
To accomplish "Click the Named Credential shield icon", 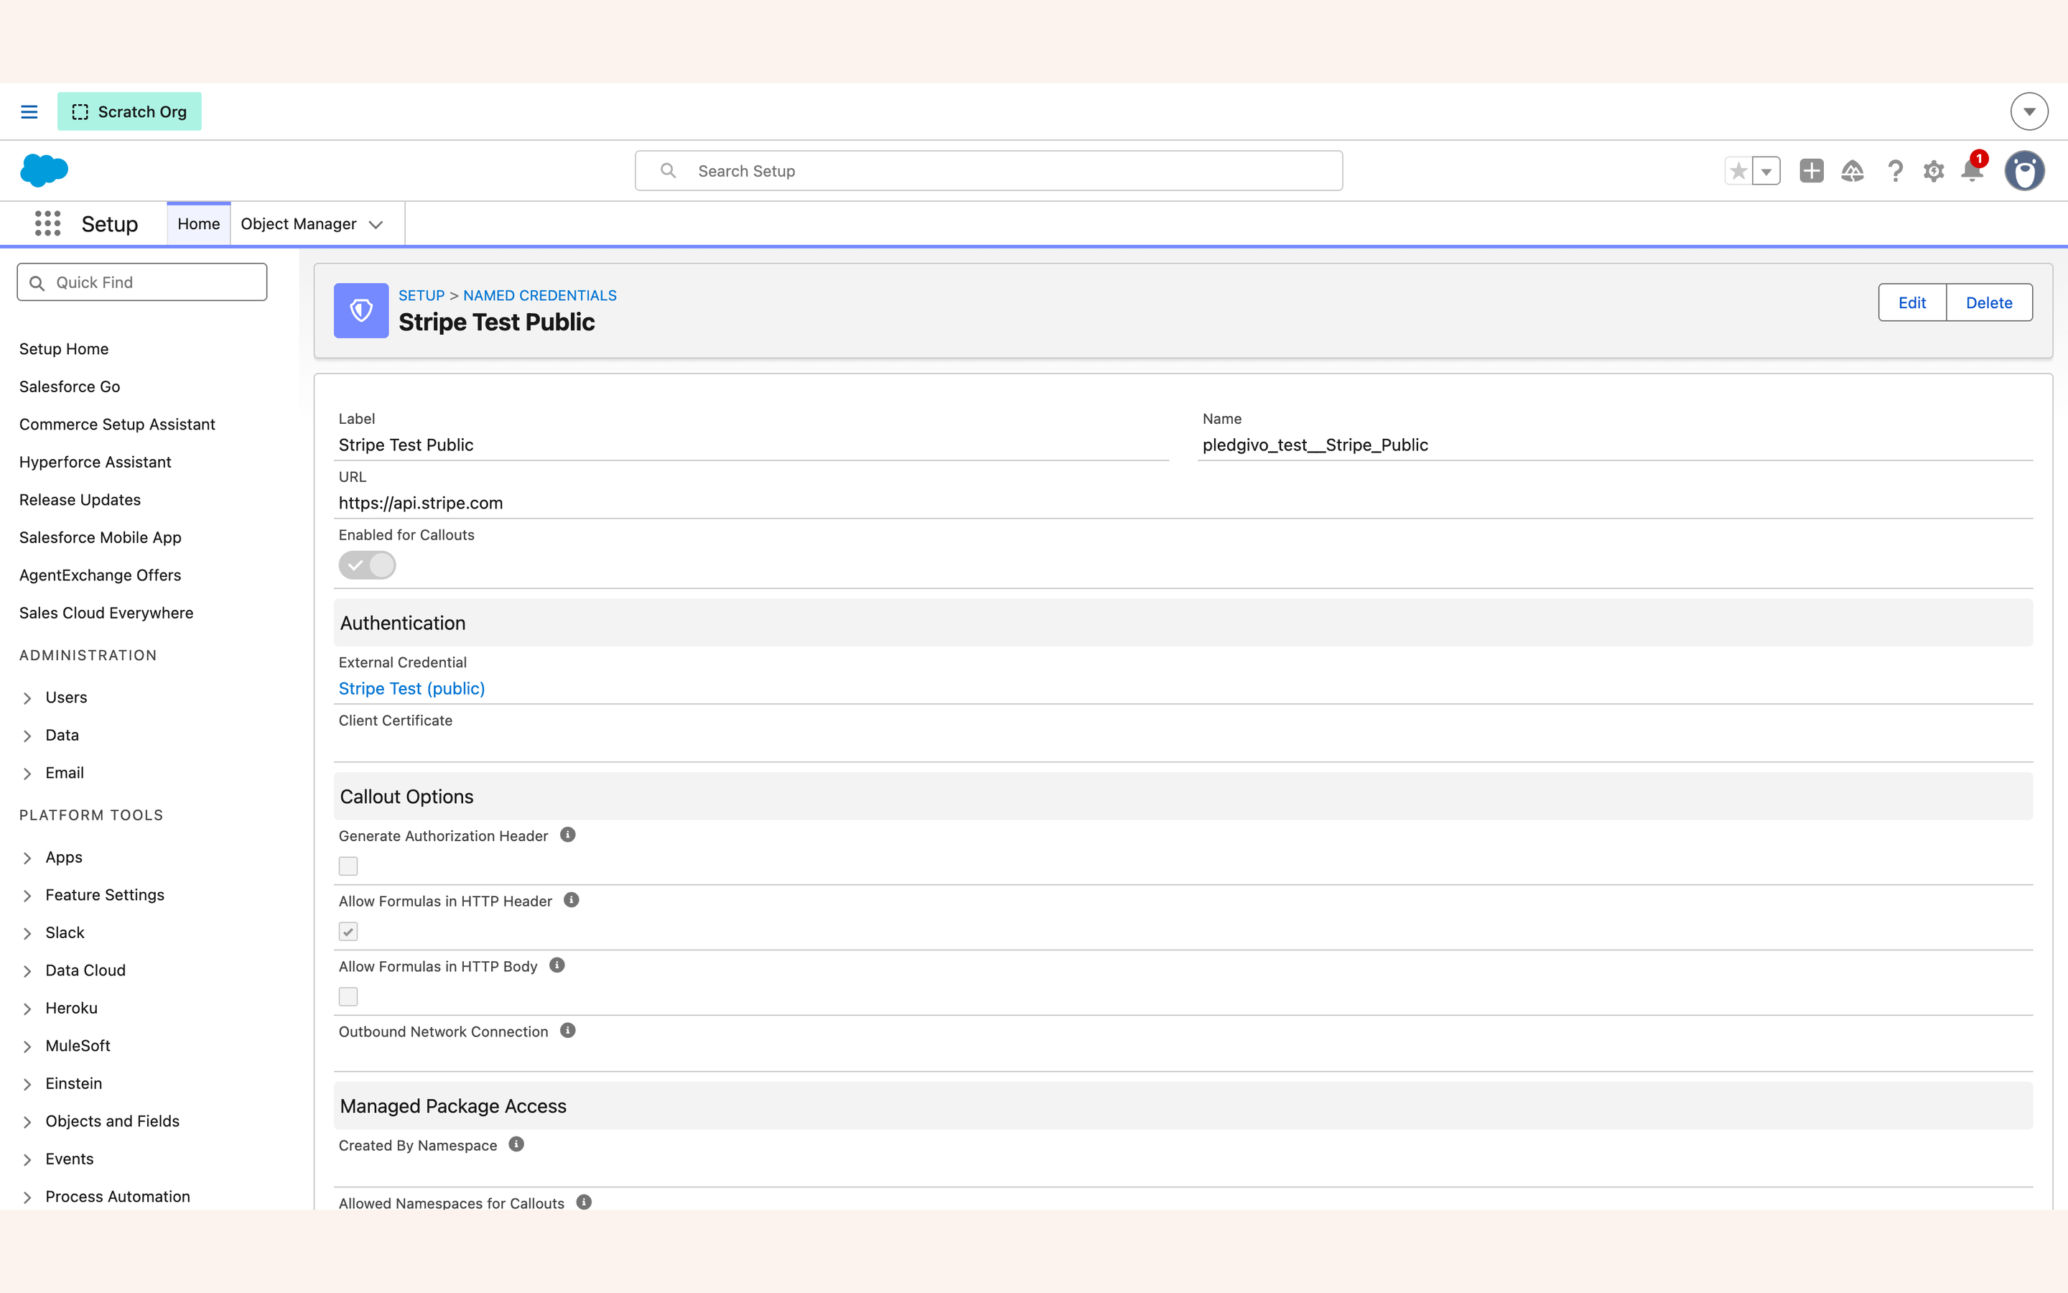I will pyautogui.click(x=360, y=310).
